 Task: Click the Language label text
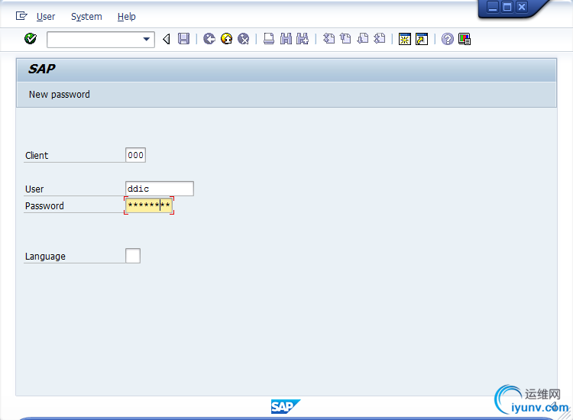click(45, 257)
